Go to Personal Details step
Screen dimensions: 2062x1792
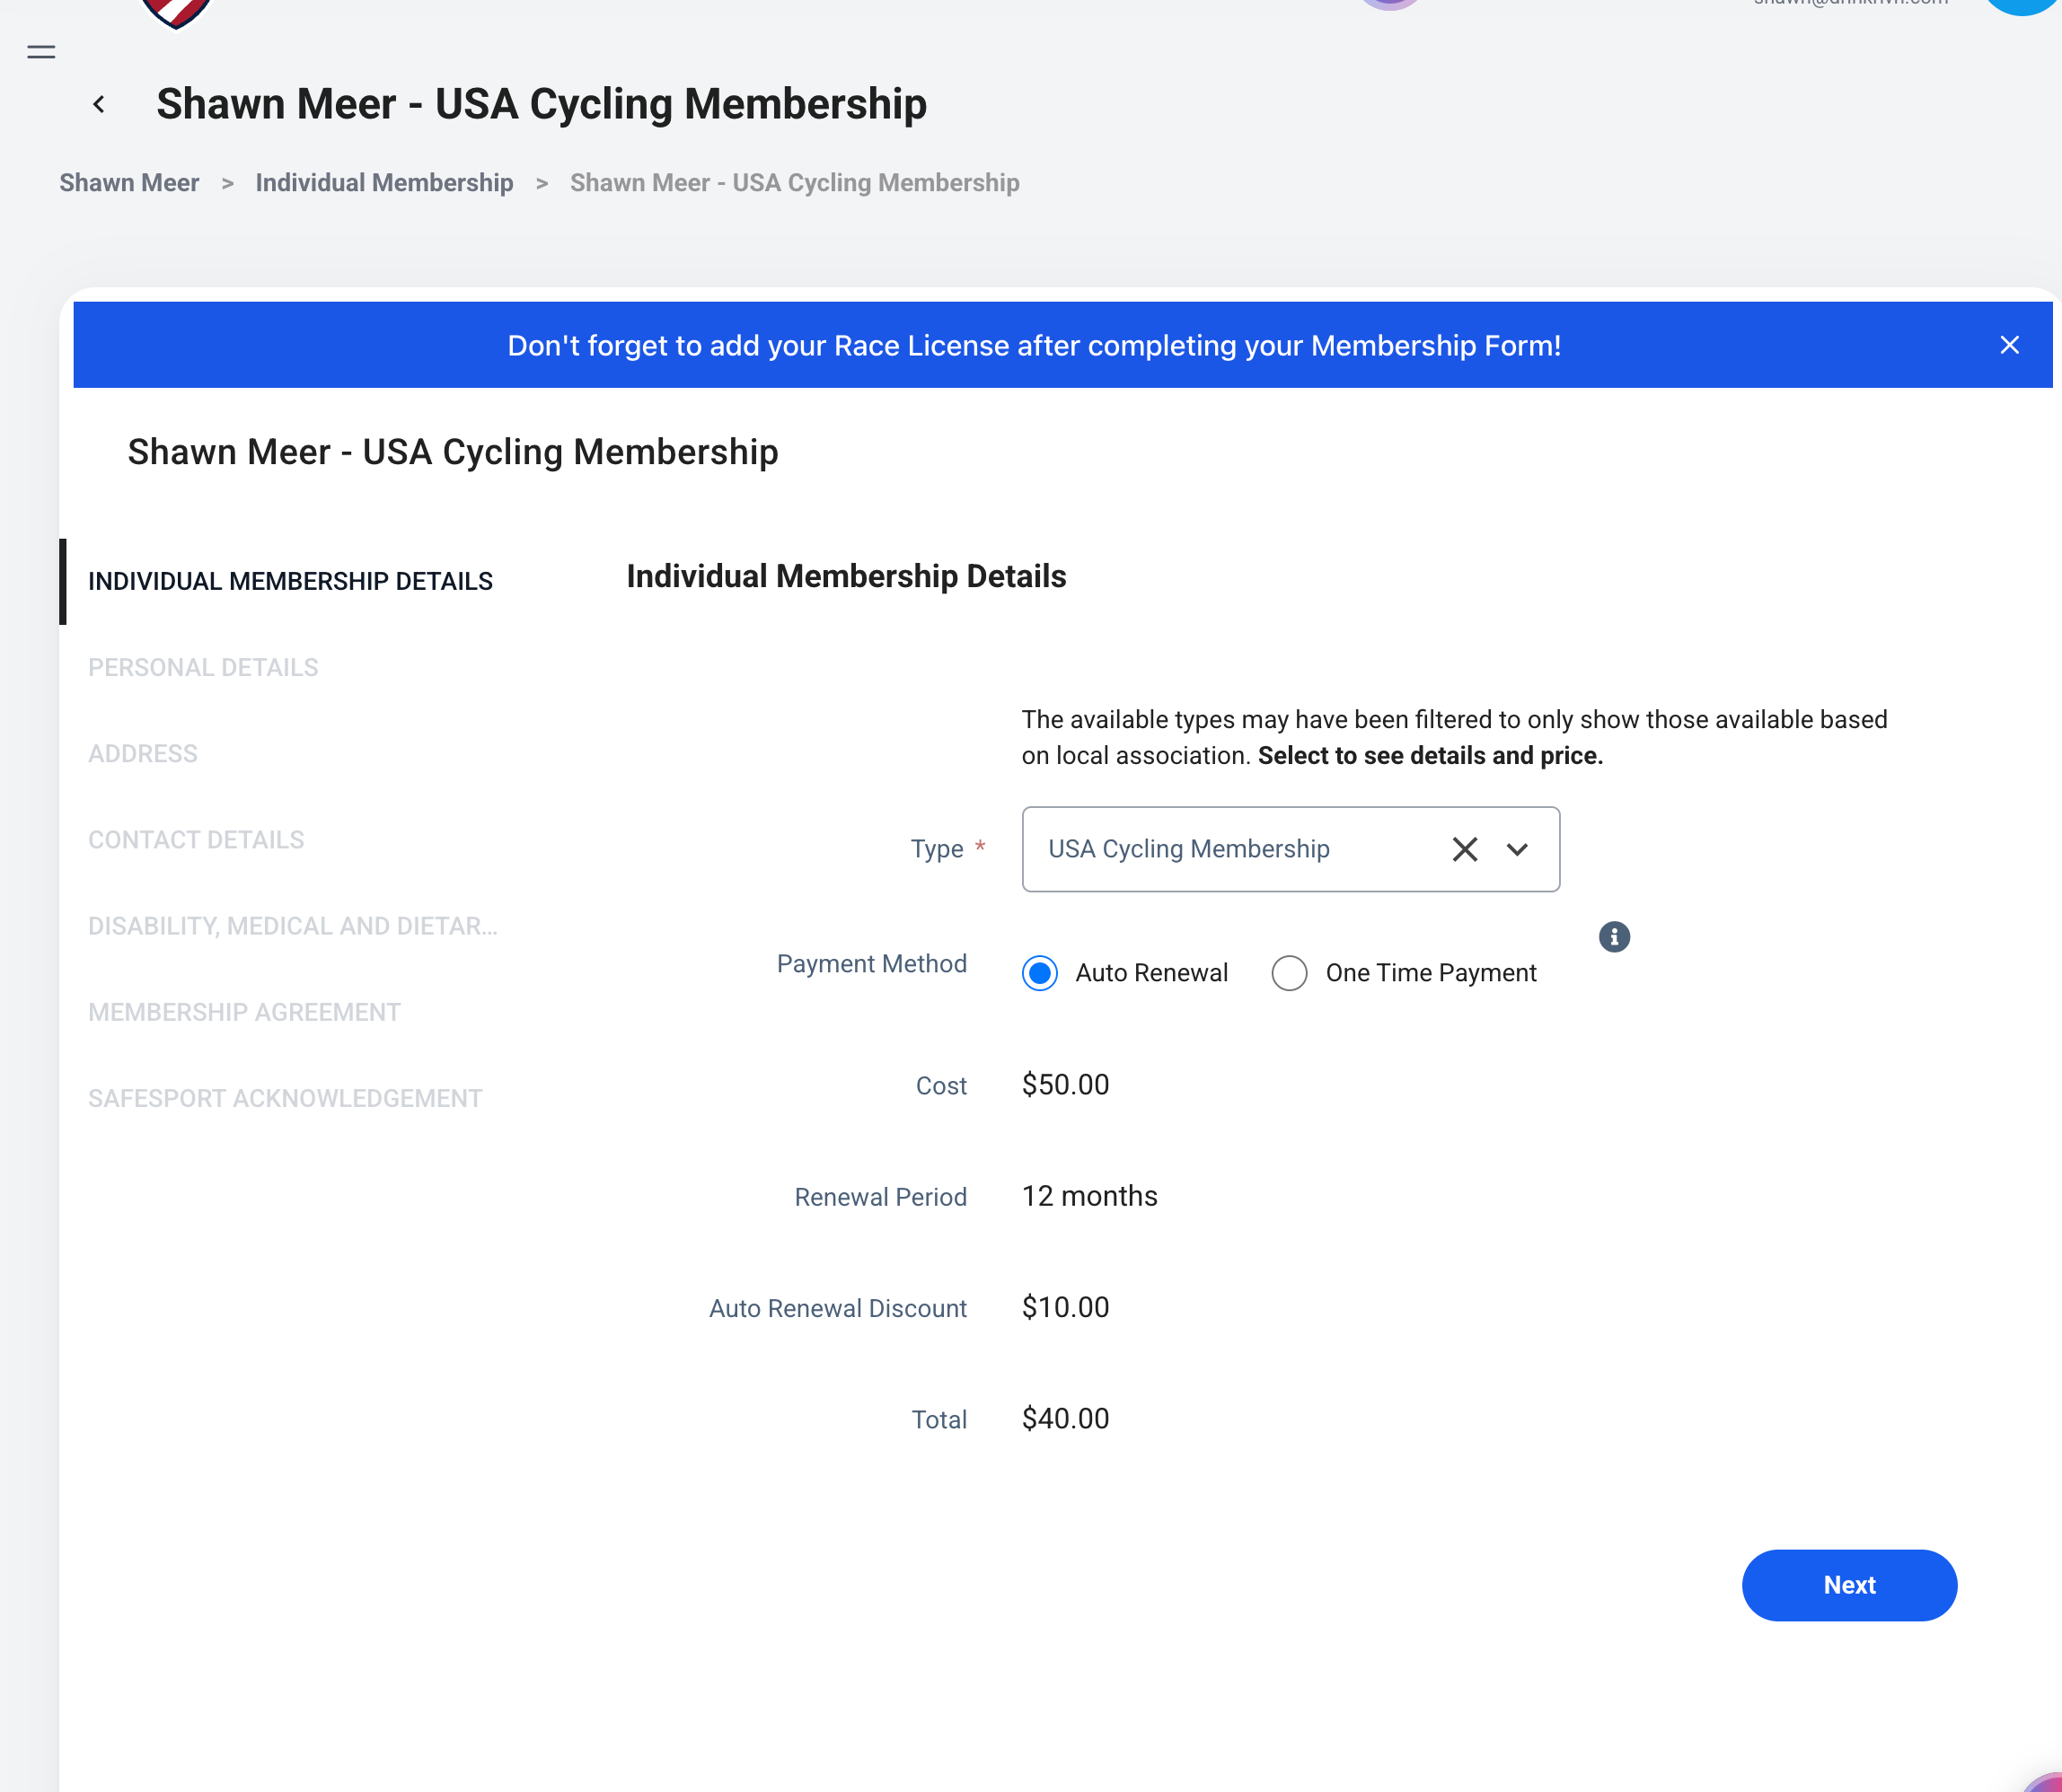pyautogui.click(x=203, y=668)
